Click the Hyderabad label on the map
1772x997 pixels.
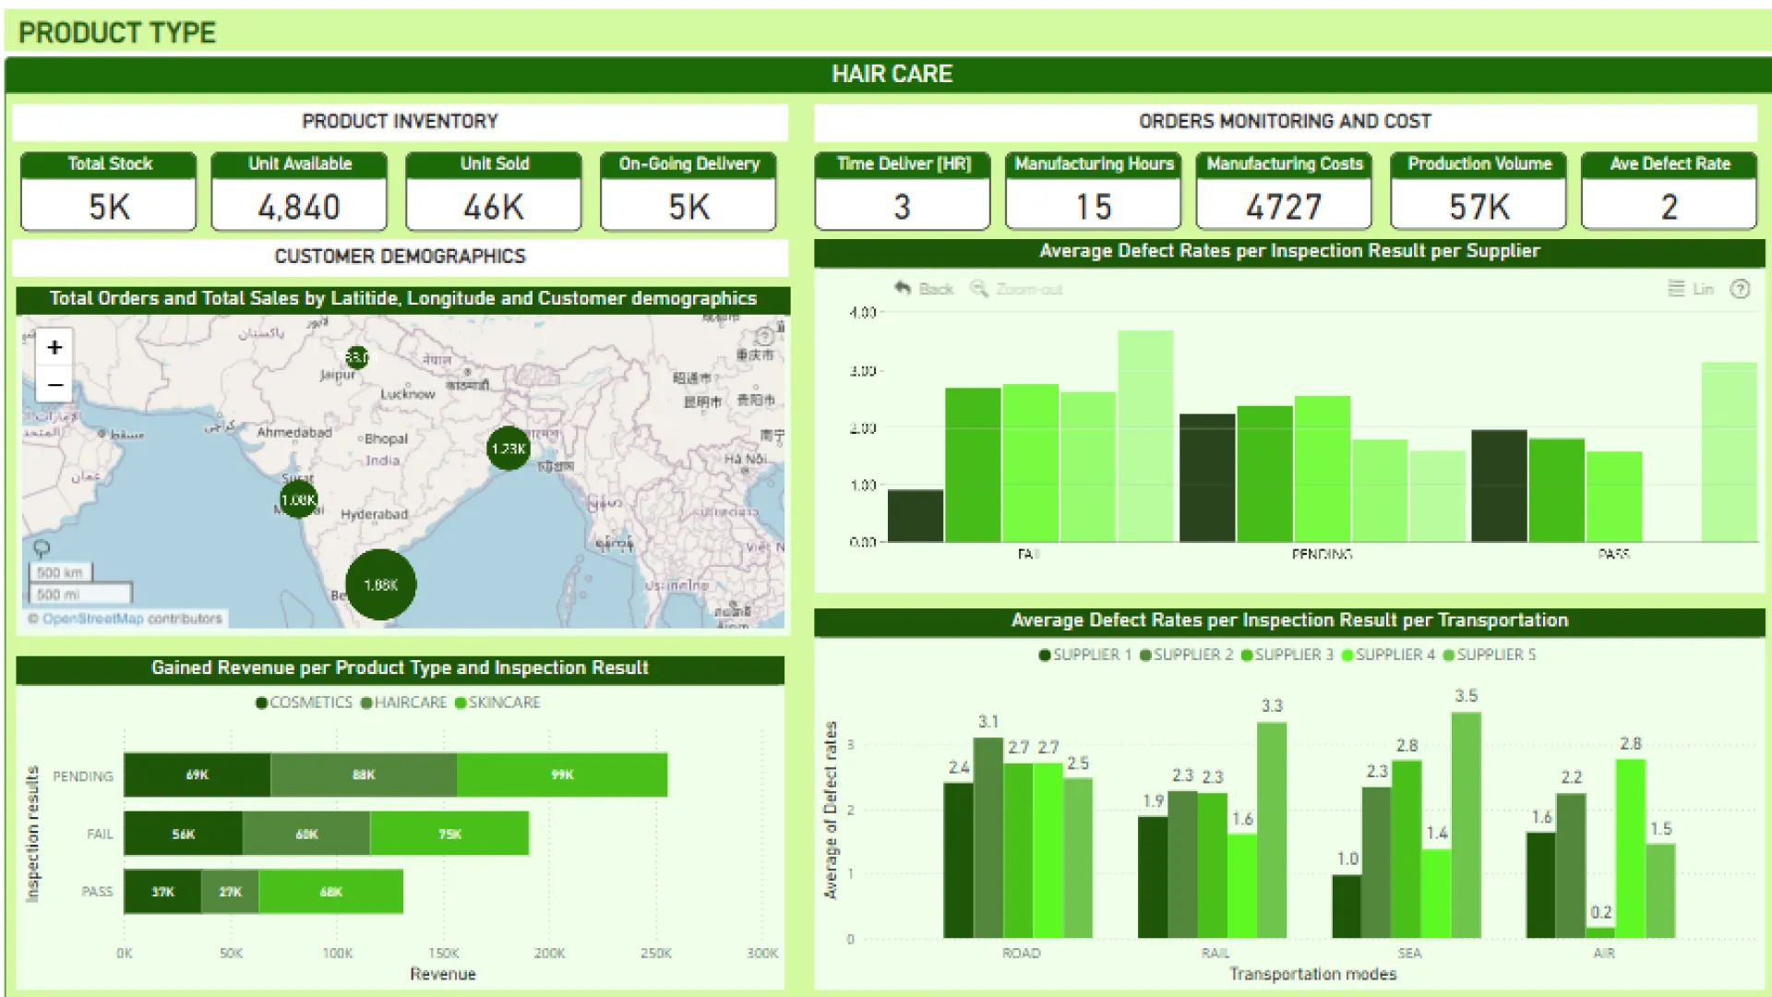[x=374, y=514]
